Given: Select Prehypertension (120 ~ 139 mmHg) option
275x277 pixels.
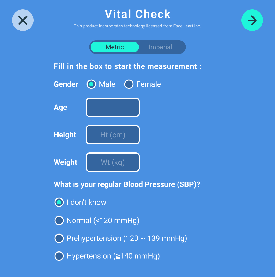Looking at the screenshot, I should [59, 238].
